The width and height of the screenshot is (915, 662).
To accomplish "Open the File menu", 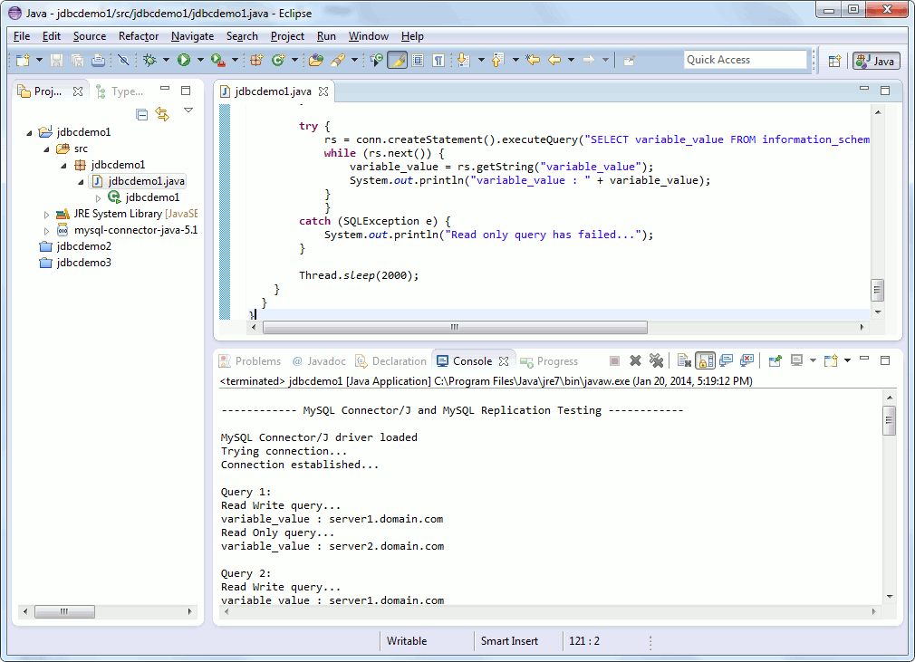I will pos(22,36).
